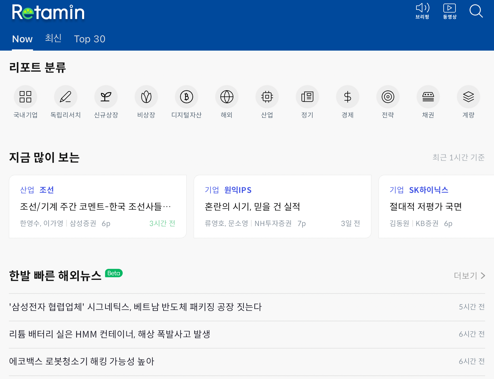Open the 절대적 저평가 국면 report card
The height and width of the screenshot is (379, 494).
(x=436, y=207)
